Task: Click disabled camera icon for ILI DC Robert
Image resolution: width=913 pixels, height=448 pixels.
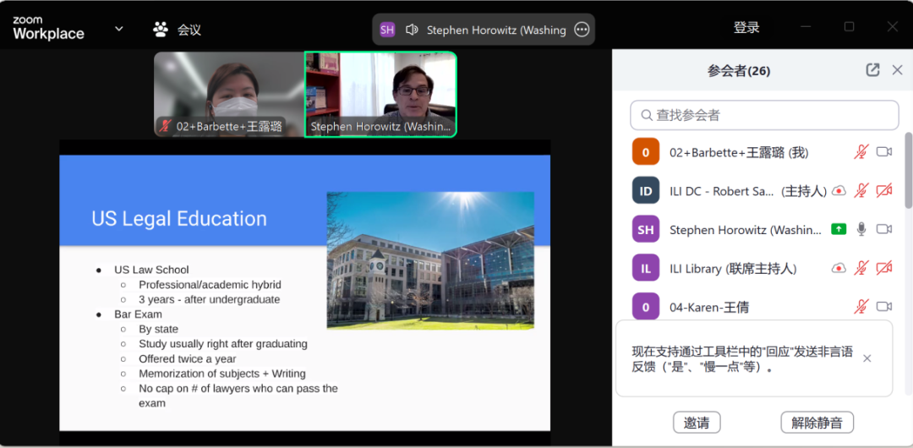Action: [884, 190]
